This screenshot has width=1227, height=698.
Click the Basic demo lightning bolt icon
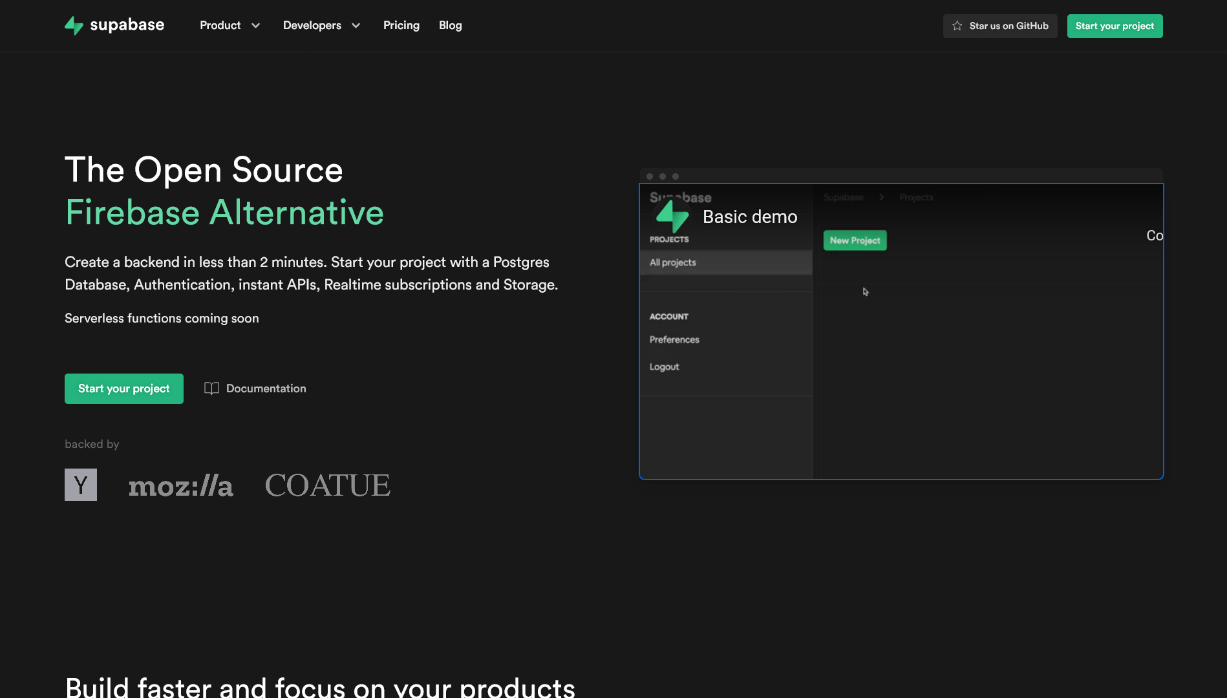click(x=672, y=217)
